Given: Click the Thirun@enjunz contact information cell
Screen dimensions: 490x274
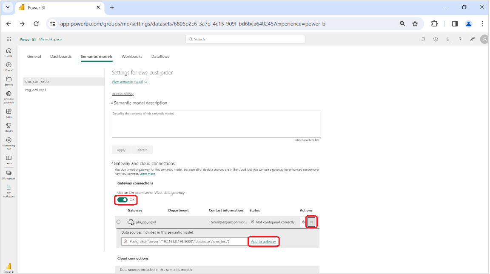Looking at the screenshot, I should click(228, 222).
